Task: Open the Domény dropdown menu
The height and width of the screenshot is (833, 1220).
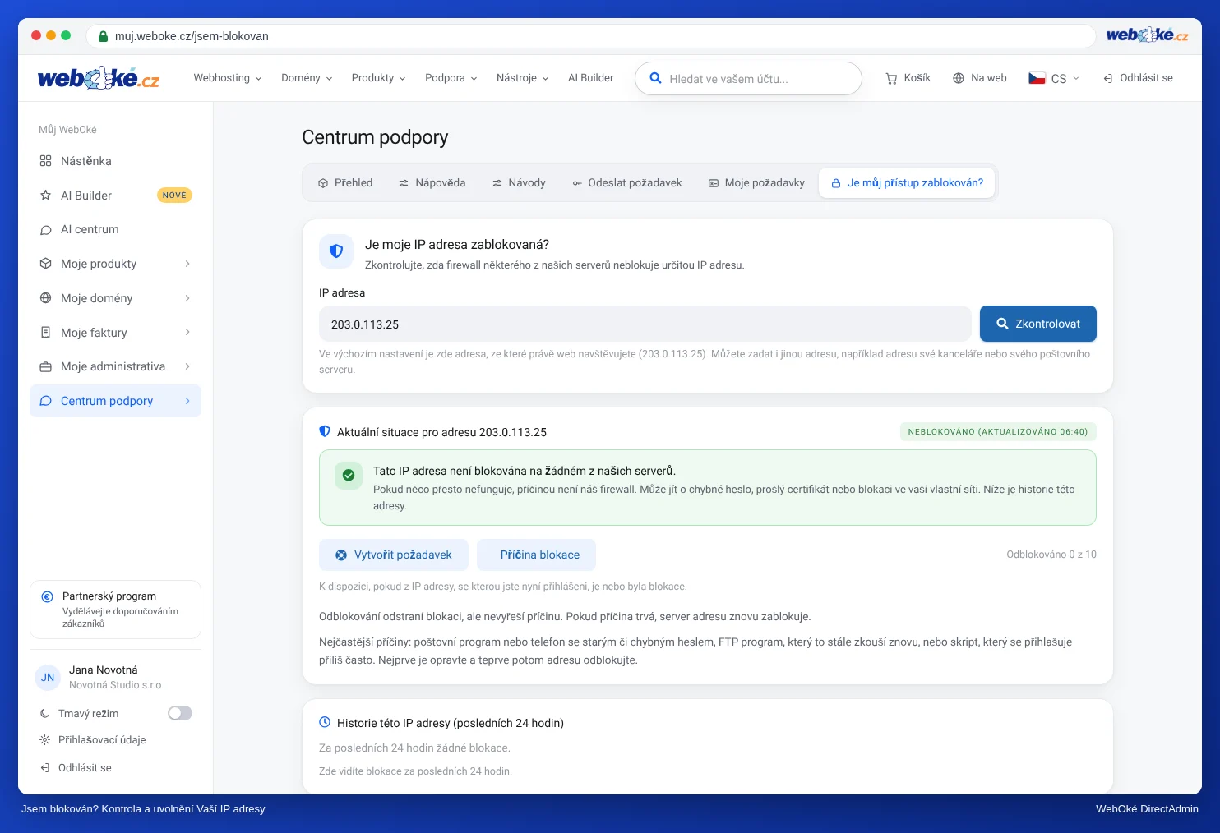Action: tap(307, 78)
